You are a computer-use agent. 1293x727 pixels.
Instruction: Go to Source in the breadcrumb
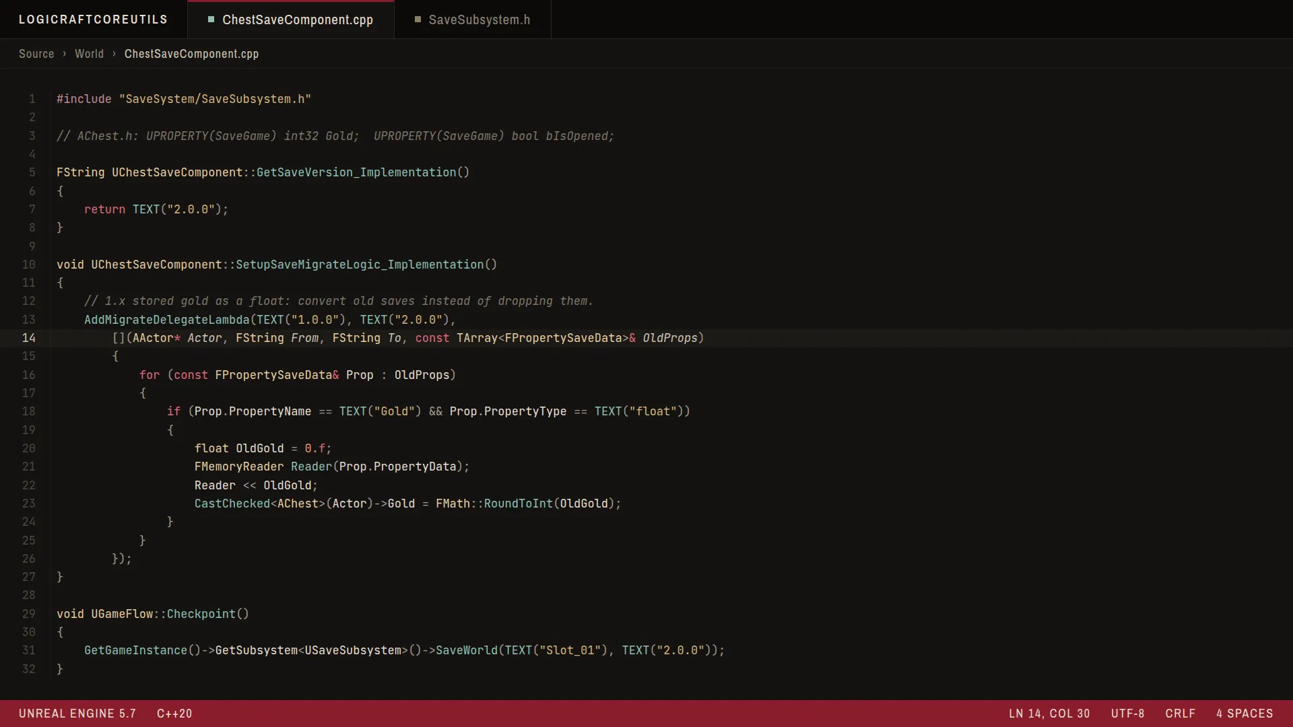click(x=36, y=54)
